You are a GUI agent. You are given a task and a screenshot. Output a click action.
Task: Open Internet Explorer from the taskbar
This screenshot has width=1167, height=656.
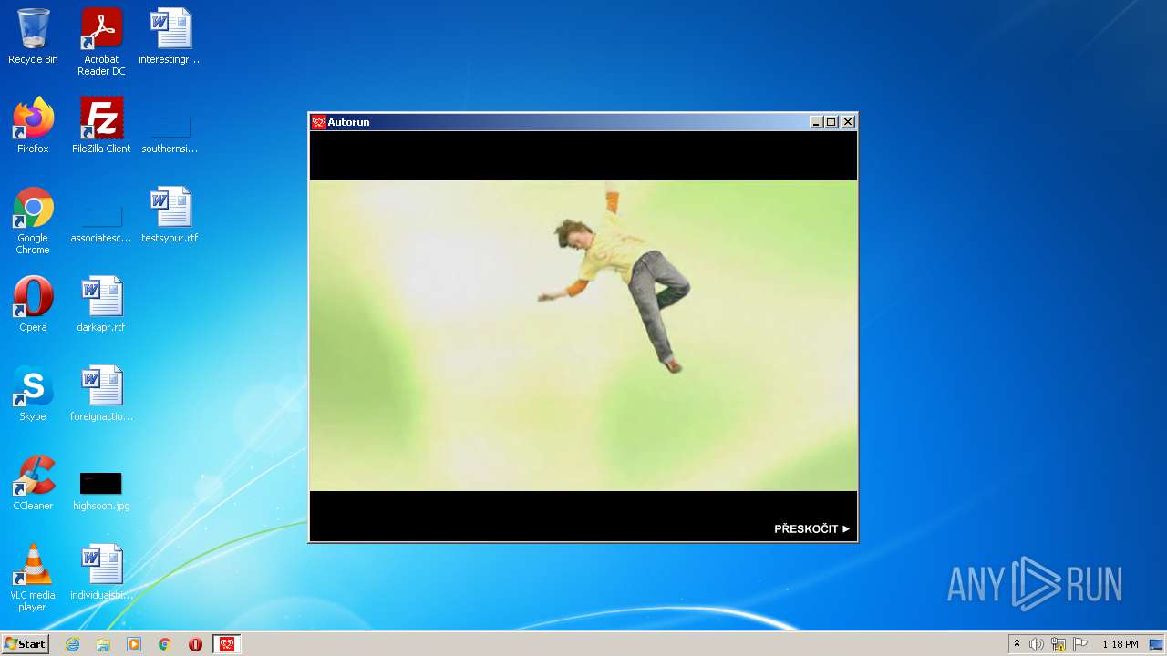pyautogui.click(x=72, y=644)
